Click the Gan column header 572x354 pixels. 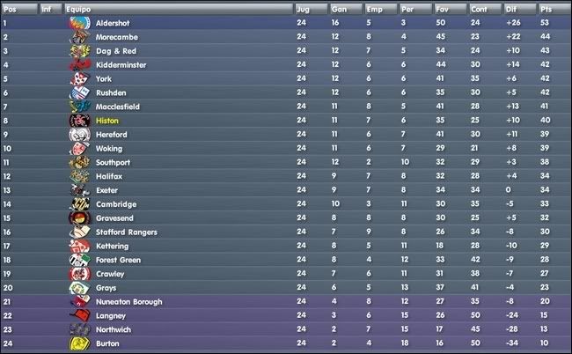click(x=346, y=9)
